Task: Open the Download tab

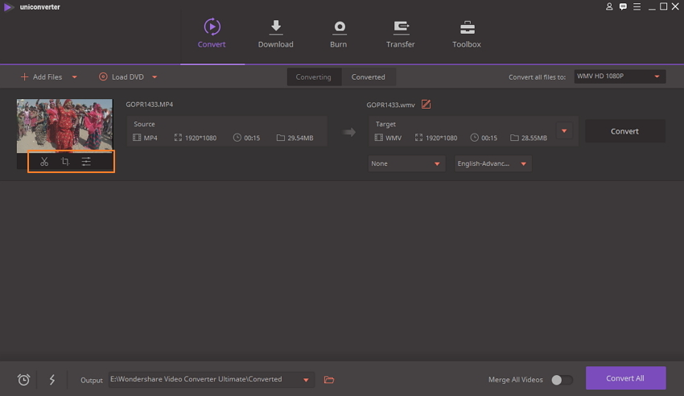Action: [x=275, y=33]
